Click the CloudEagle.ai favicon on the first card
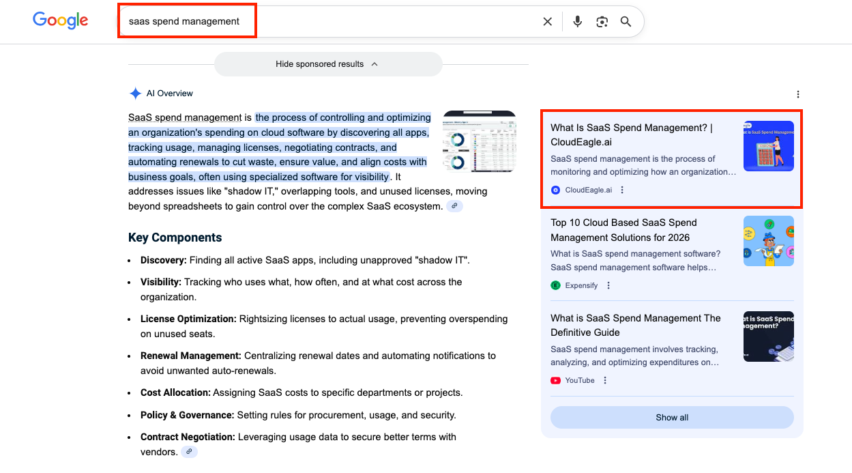This screenshot has height=473, width=852. coord(555,190)
